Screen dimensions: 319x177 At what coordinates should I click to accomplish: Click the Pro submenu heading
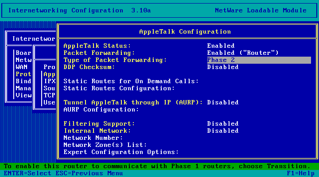(x=49, y=67)
